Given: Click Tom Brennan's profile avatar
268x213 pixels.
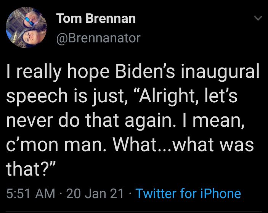Looking at the screenshot, I should pos(26,28).
